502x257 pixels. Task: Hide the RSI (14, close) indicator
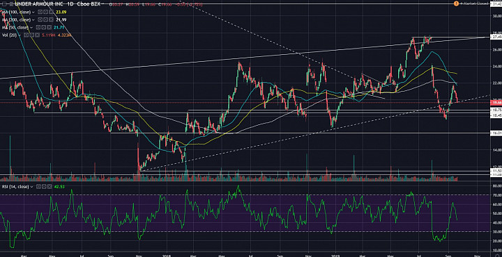[x=38, y=186]
